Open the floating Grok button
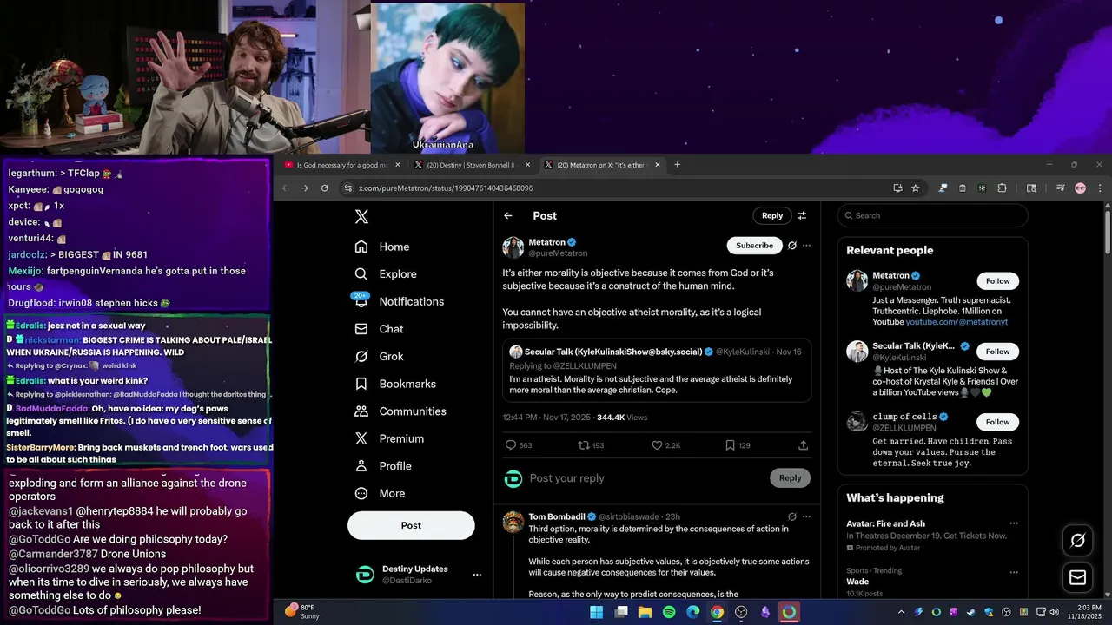Screen dimensions: 1112x625 click(1077, 541)
